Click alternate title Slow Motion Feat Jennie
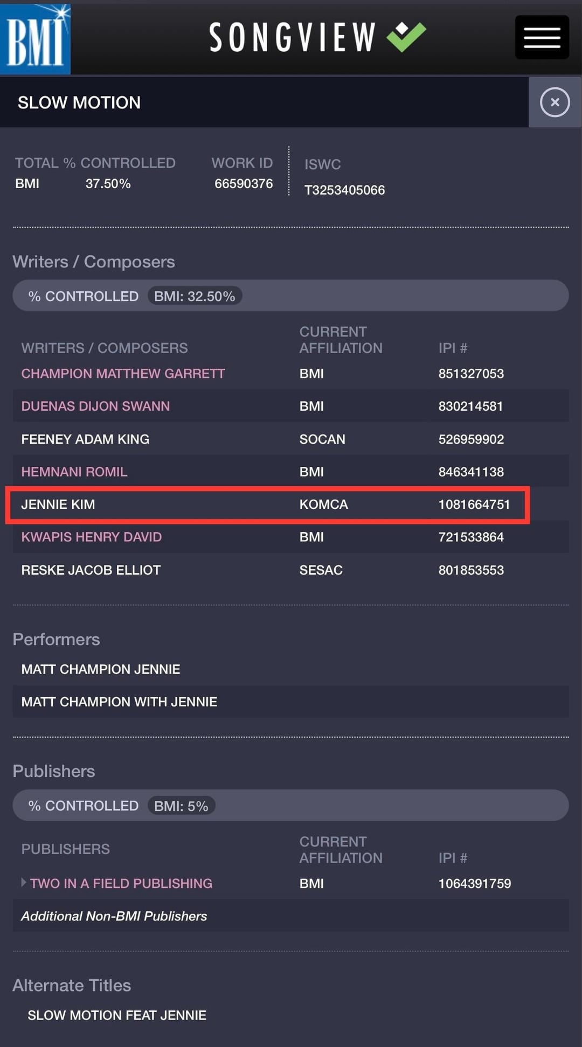 point(117,1015)
